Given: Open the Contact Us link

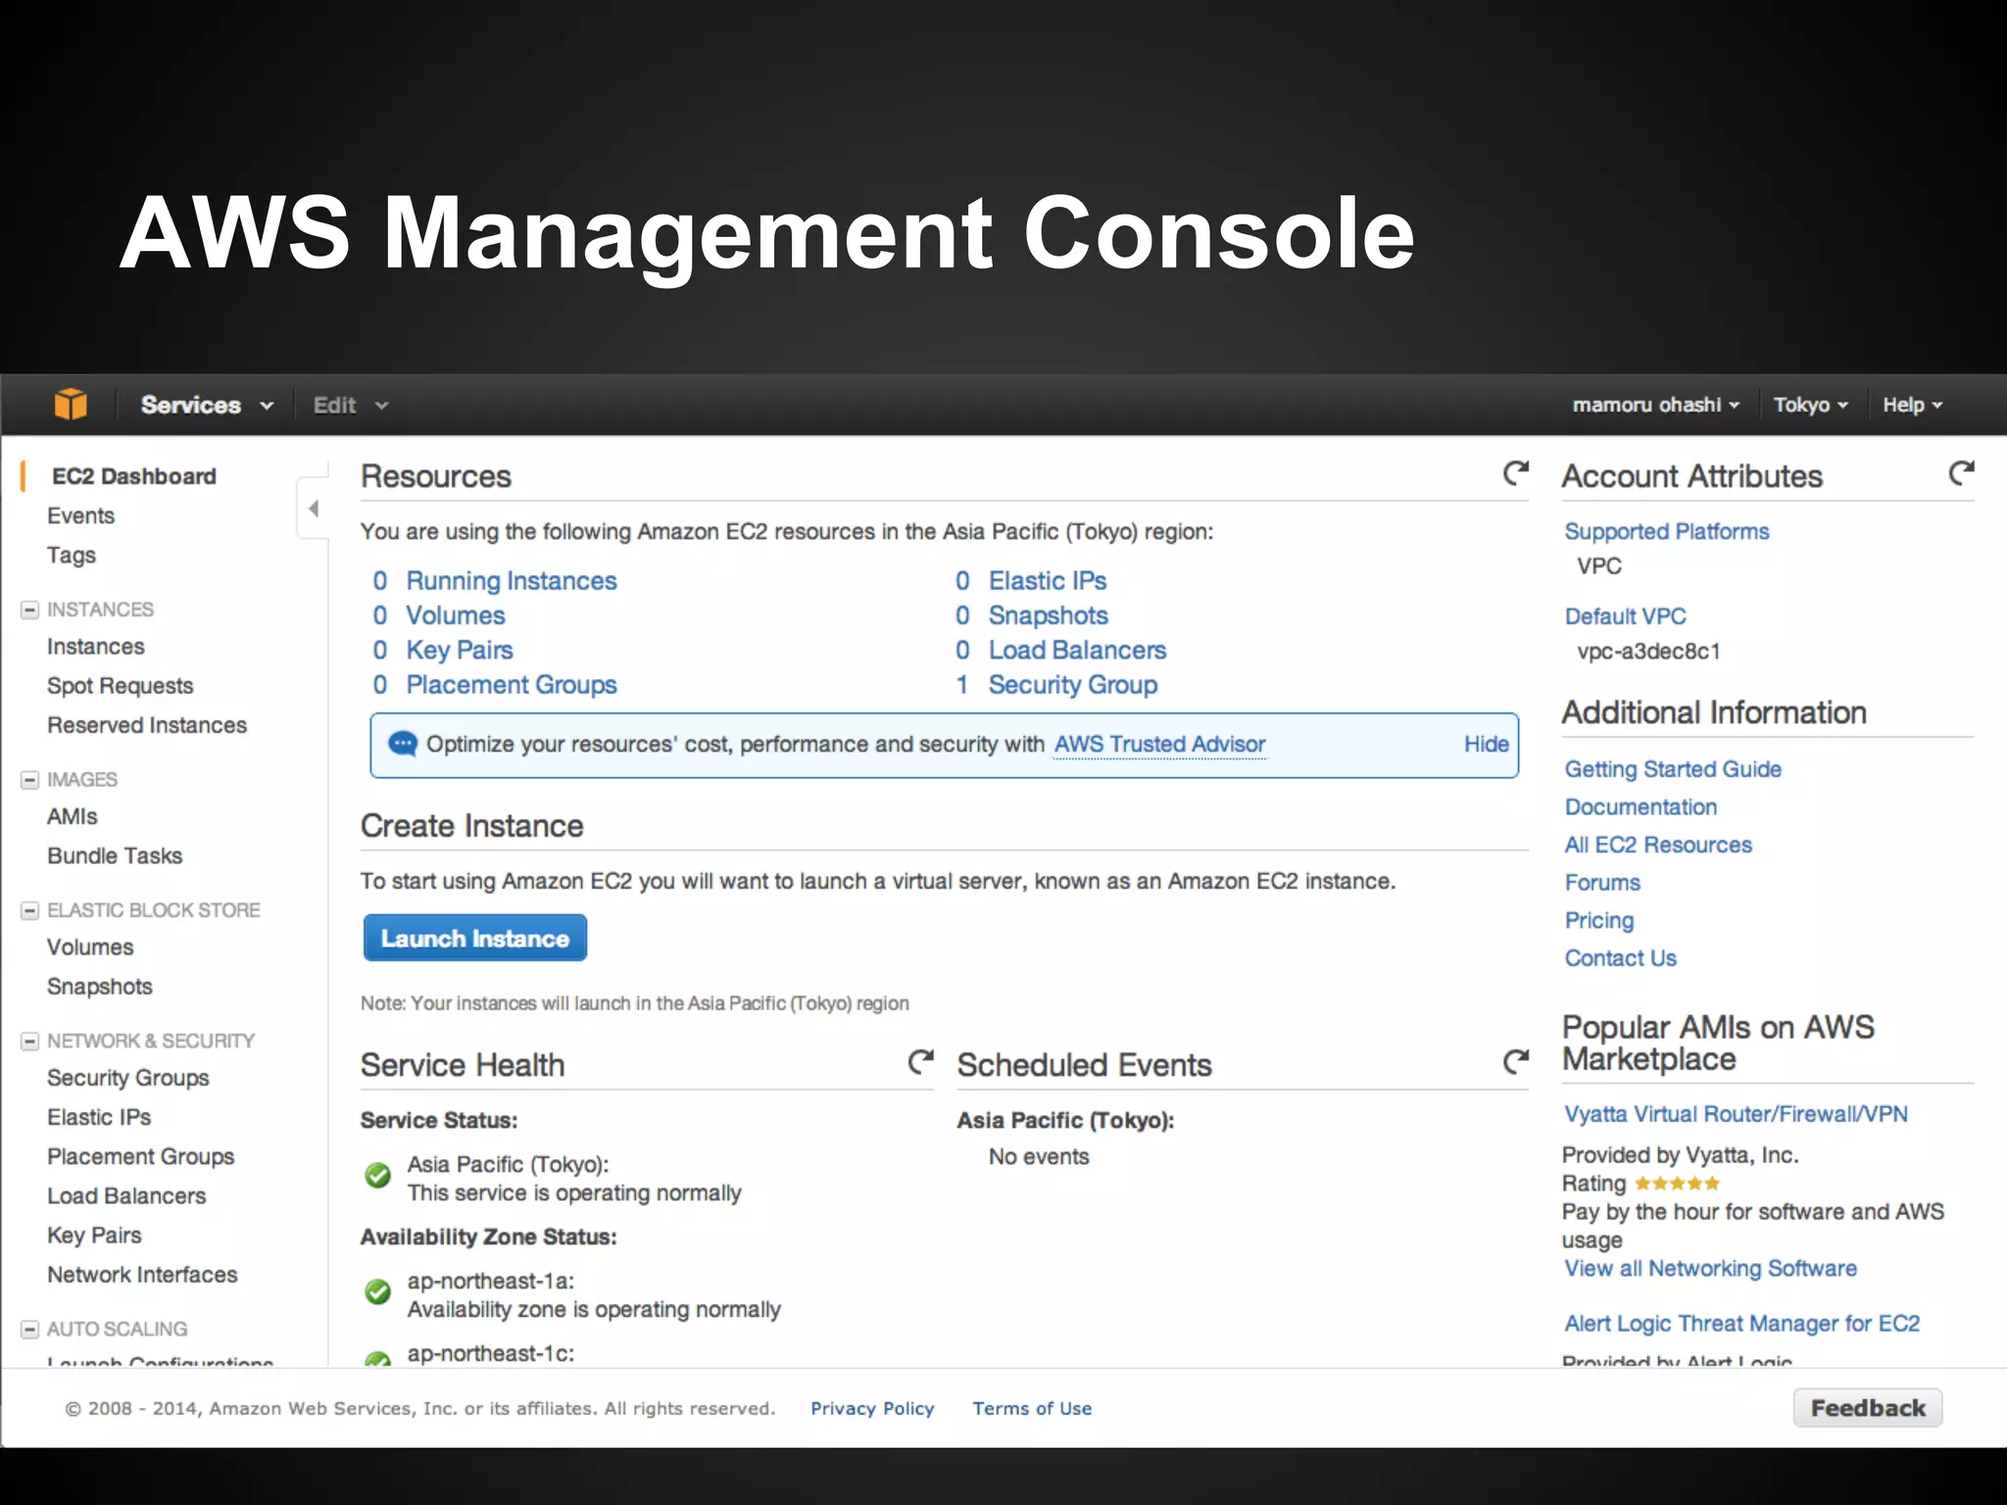Looking at the screenshot, I should point(1620,958).
